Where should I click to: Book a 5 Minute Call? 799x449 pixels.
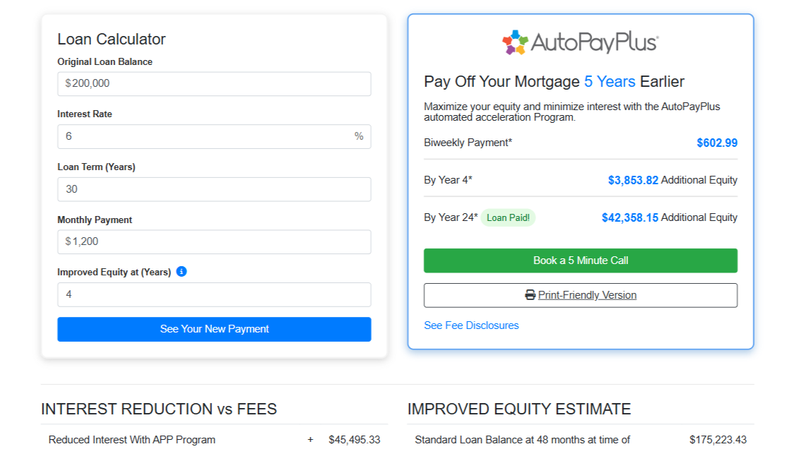[x=580, y=261]
